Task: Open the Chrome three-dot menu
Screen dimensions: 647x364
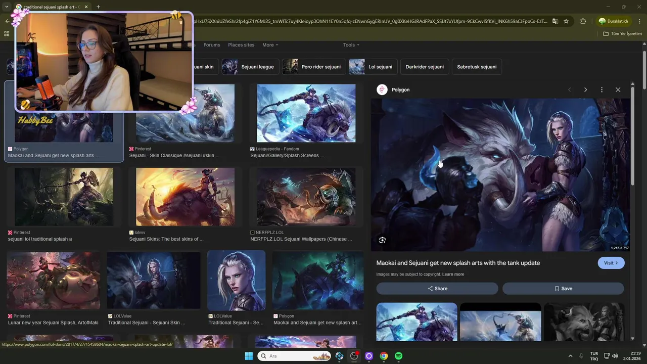Action: click(640, 21)
